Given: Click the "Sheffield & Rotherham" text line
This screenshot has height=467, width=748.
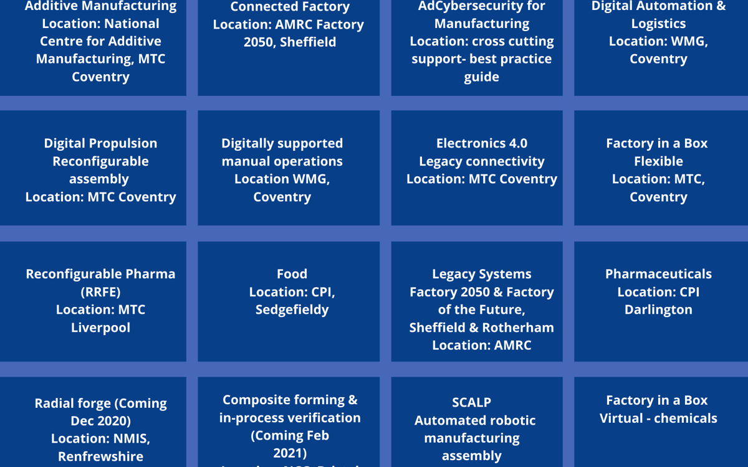Looking at the screenshot, I should pyautogui.click(x=481, y=327).
